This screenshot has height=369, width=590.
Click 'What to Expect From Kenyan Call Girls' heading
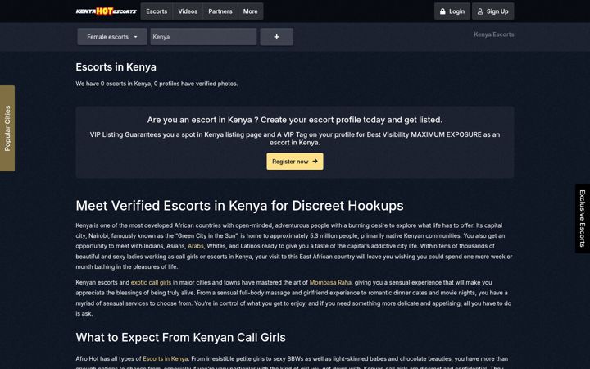point(180,337)
